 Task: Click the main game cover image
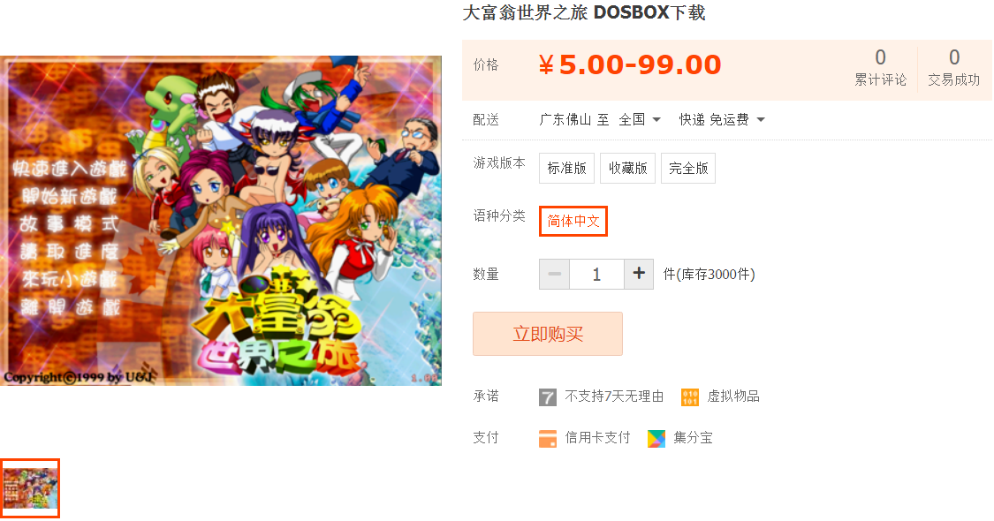click(x=221, y=221)
